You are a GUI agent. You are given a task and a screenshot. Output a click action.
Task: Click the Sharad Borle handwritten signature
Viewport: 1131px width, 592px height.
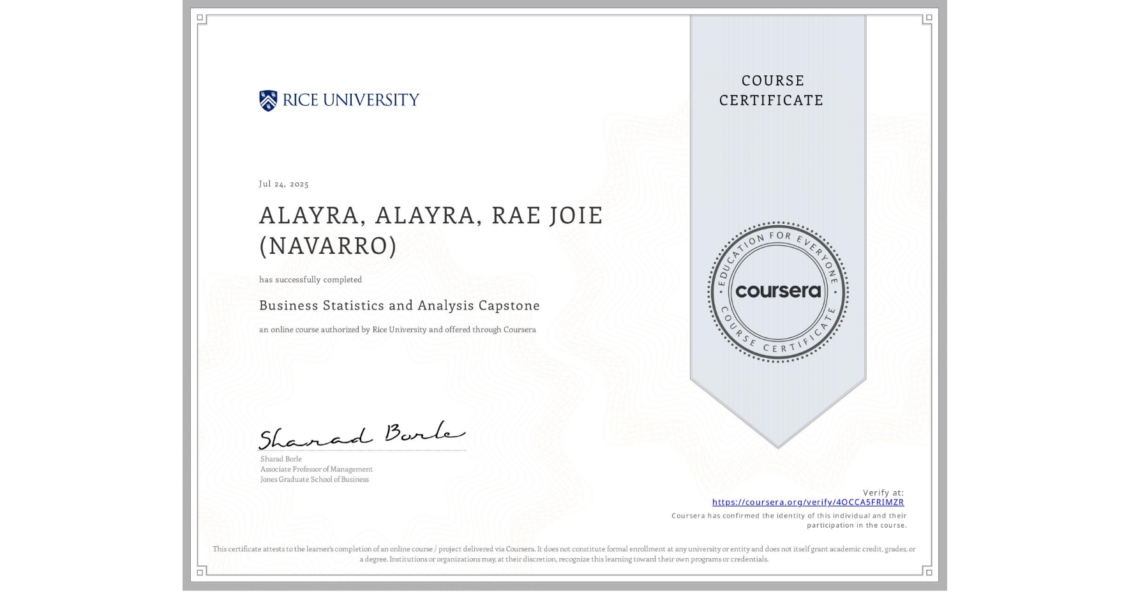(362, 435)
